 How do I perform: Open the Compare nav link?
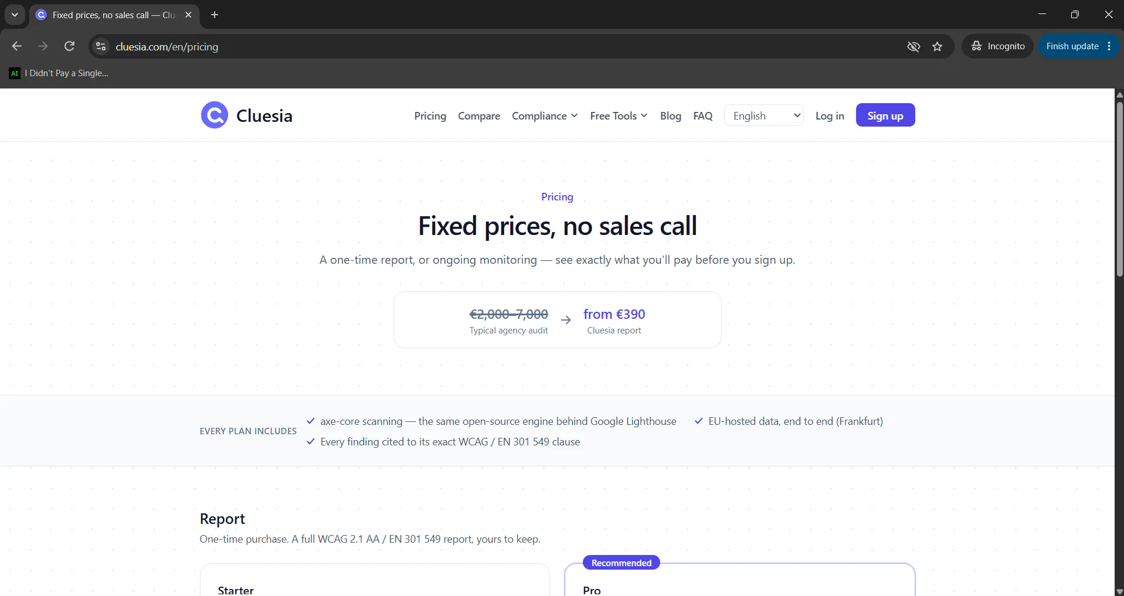479,116
